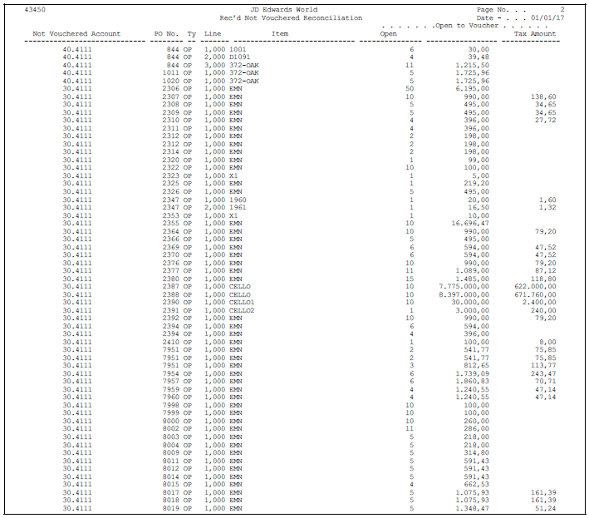Select item code CELLO1
589x518 pixels.
(242, 302)
